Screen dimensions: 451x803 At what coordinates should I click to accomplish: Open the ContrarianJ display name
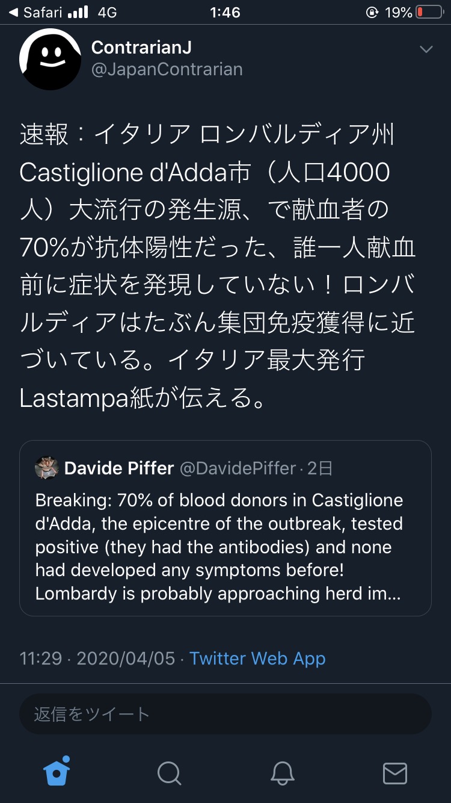point(141,47)
